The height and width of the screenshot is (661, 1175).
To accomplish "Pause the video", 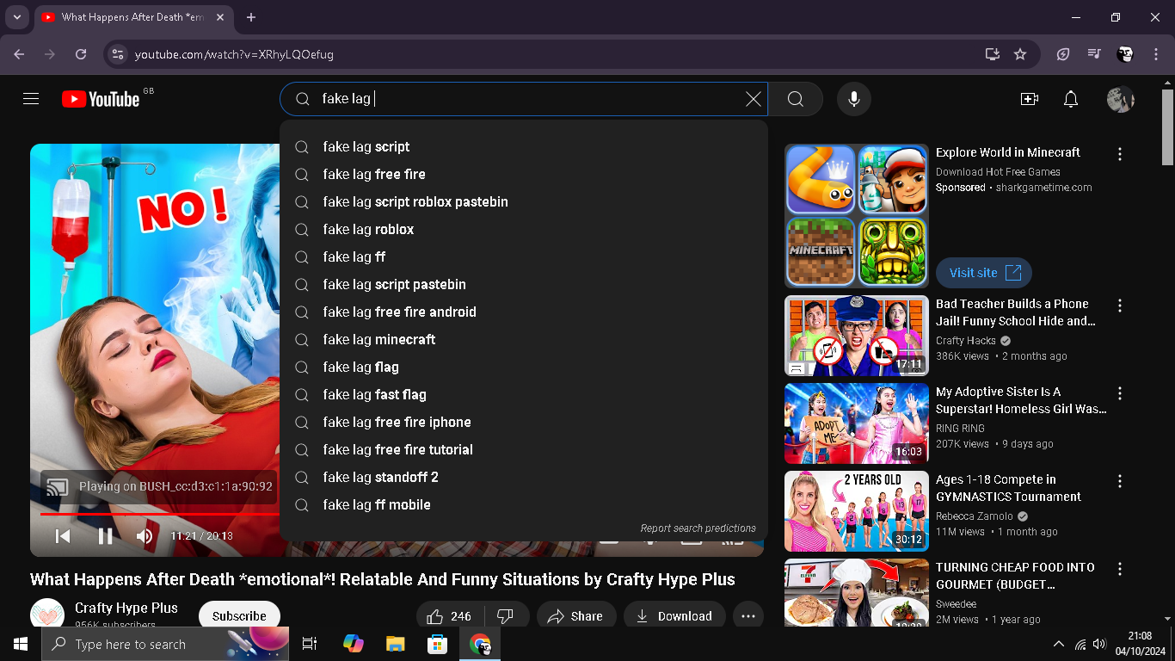I will point(105,536).
